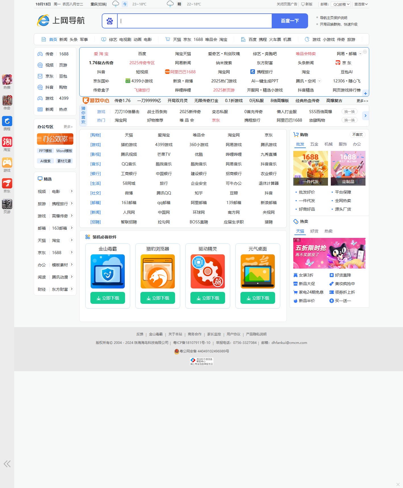This screenshot has width=403, height=488.
Task: Open the 京东 icon in left sidebar
Action: tap(7, 183)
